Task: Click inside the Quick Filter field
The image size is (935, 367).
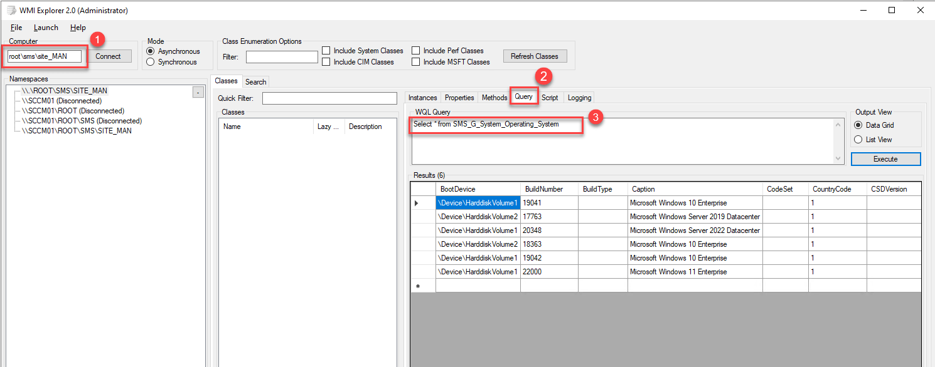Action: click(x=329, y=98)
